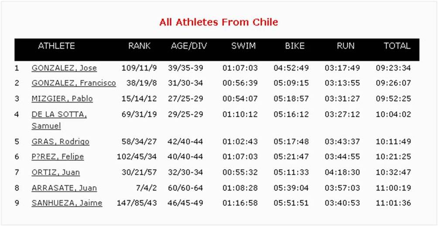Image resolution: width=438 pixels, height=226 pixels.
Task: Click MIZGIER, Pablo athlete name
Action: click(62, 99)
